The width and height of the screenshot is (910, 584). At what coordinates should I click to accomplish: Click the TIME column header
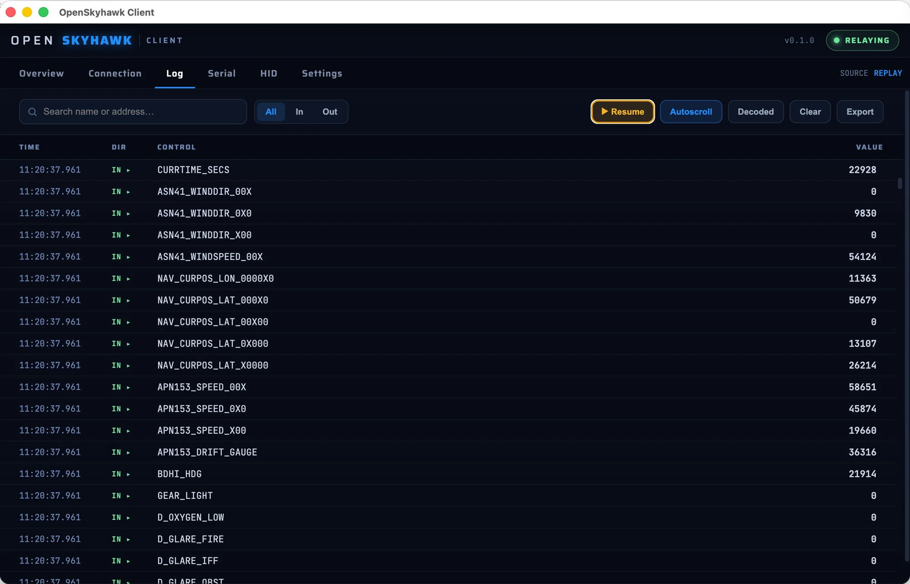30,147
